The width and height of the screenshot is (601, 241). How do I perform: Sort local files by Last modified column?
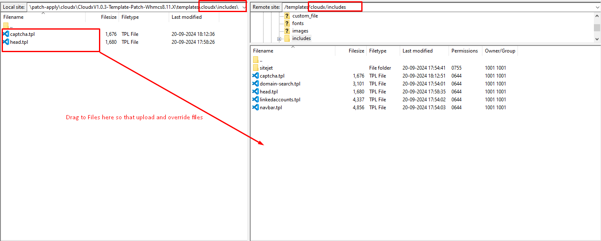(x=186, y=17)
